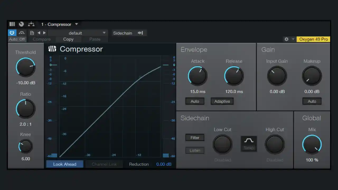338x190 pixels.
Task: Expand the 1 - Compressor device dropdown
Action: pos(77,24)
